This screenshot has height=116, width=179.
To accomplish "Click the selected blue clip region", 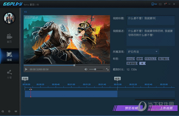I will click(x=71, y=94).
